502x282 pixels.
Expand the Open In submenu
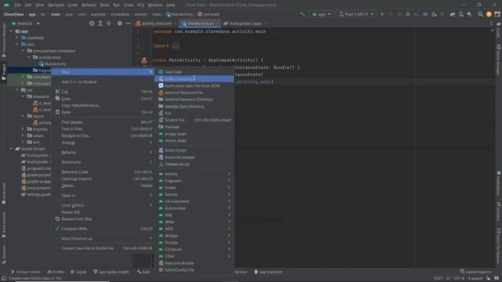[103, 195]
